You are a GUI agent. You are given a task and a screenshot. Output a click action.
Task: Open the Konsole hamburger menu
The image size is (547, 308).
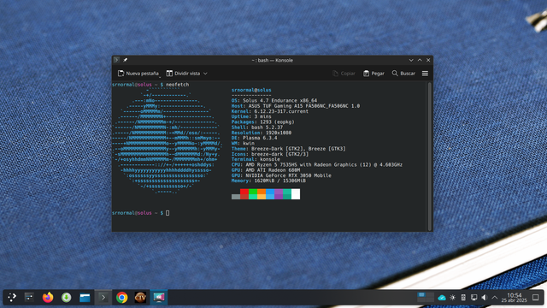pyautogui.click(x=425, y=74)
